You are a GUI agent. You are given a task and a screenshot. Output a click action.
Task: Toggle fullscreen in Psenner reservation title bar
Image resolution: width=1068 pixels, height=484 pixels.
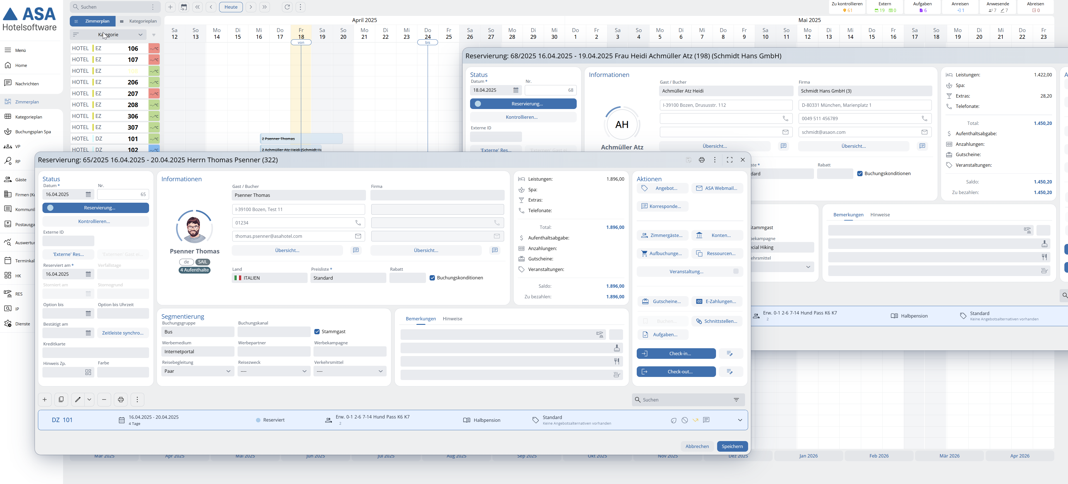[x=730, y=160]
